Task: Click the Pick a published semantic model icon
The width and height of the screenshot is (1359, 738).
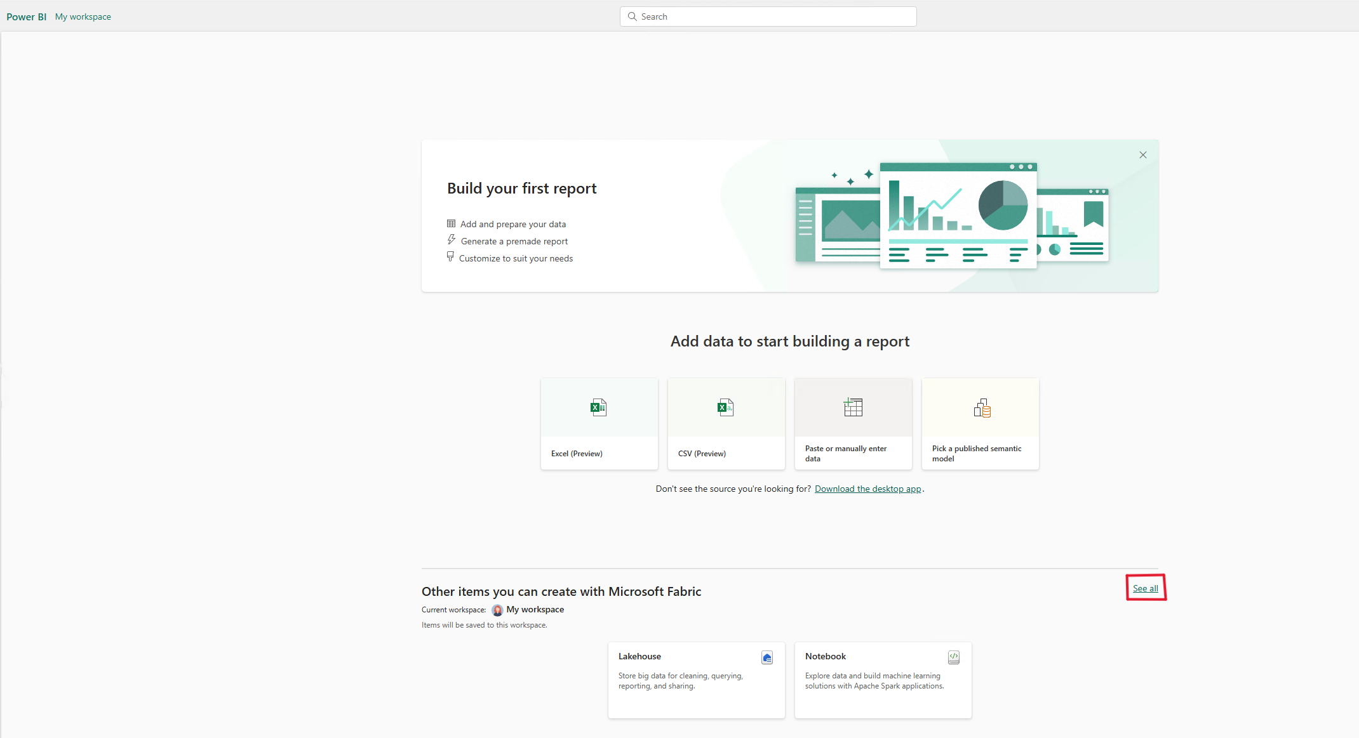Action: [982, 408]
